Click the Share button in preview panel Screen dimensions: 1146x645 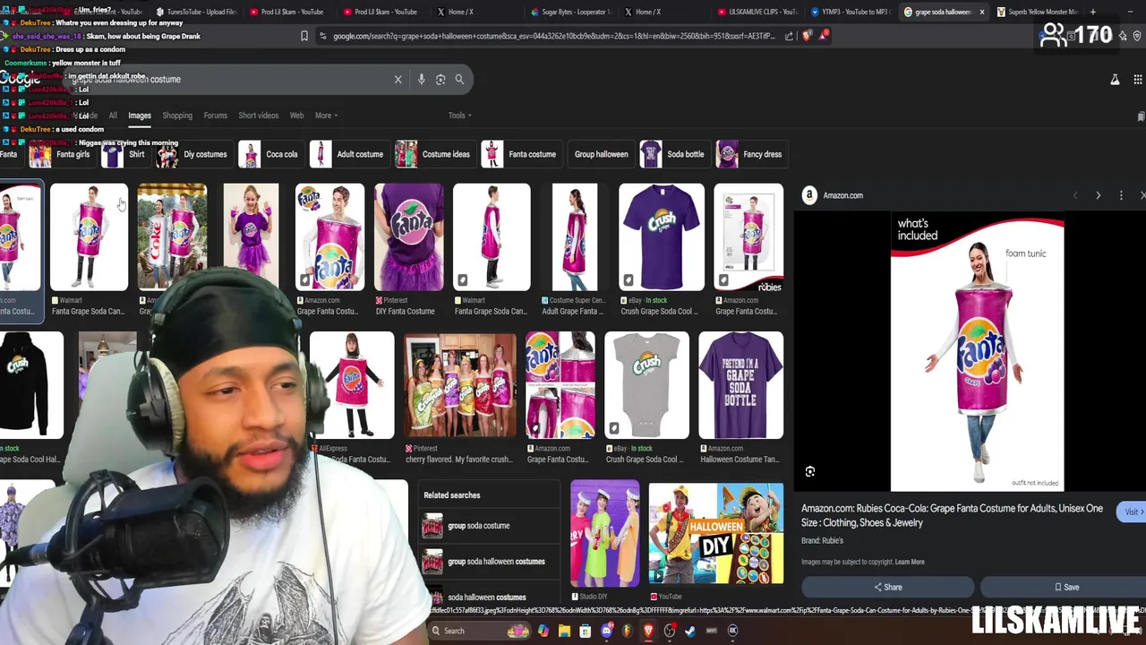point(888,588)
